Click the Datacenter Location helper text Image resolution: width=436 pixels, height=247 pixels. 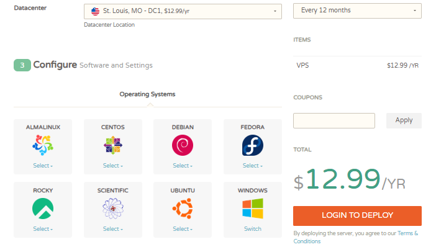coord(109,25)
